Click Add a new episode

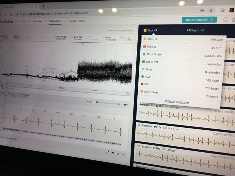(9, 138)
